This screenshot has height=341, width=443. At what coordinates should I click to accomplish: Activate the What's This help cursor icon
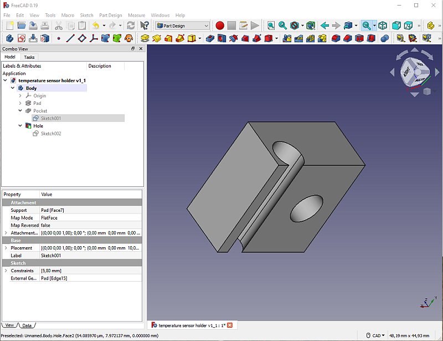[145, 26]
